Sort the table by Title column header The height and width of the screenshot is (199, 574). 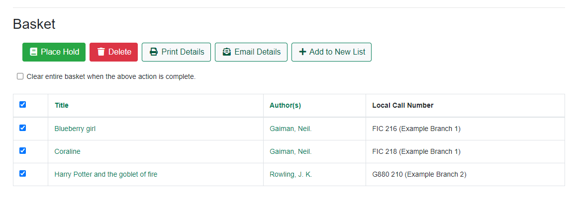62,105
